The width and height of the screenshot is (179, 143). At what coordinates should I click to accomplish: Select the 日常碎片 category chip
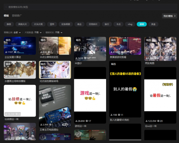pyautogui.click(x=93, y=24)
